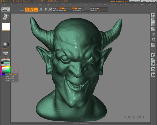Select the black secondary color swatch
Screen dimensions: 157x125
(2, 63)
